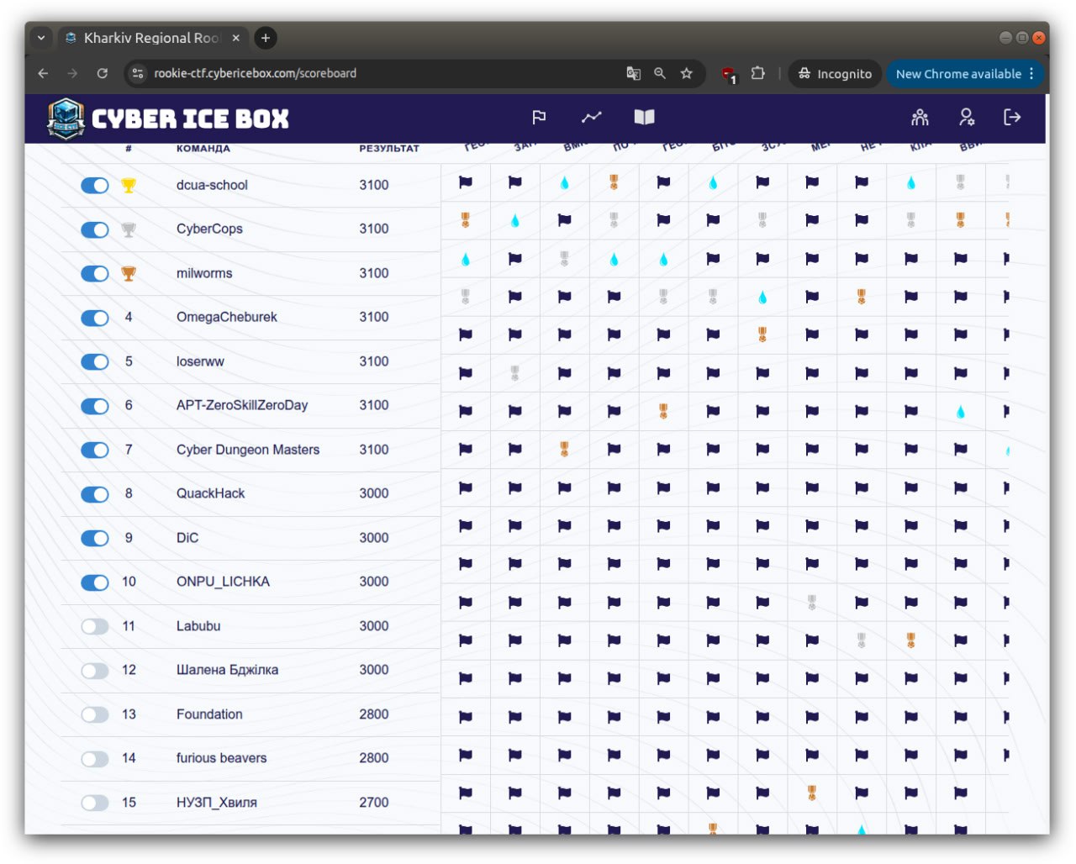
Task: Enable the Labubu team toggle
Action: pos(95,627)
